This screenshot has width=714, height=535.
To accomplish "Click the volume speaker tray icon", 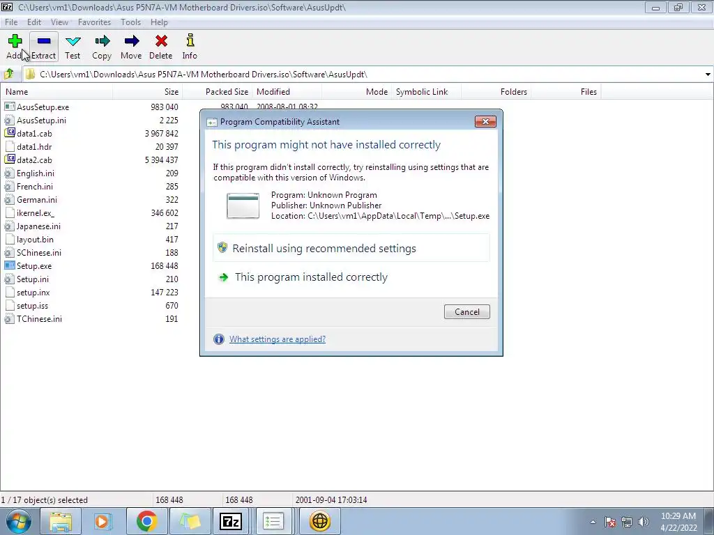I will [x=643, y=522].
